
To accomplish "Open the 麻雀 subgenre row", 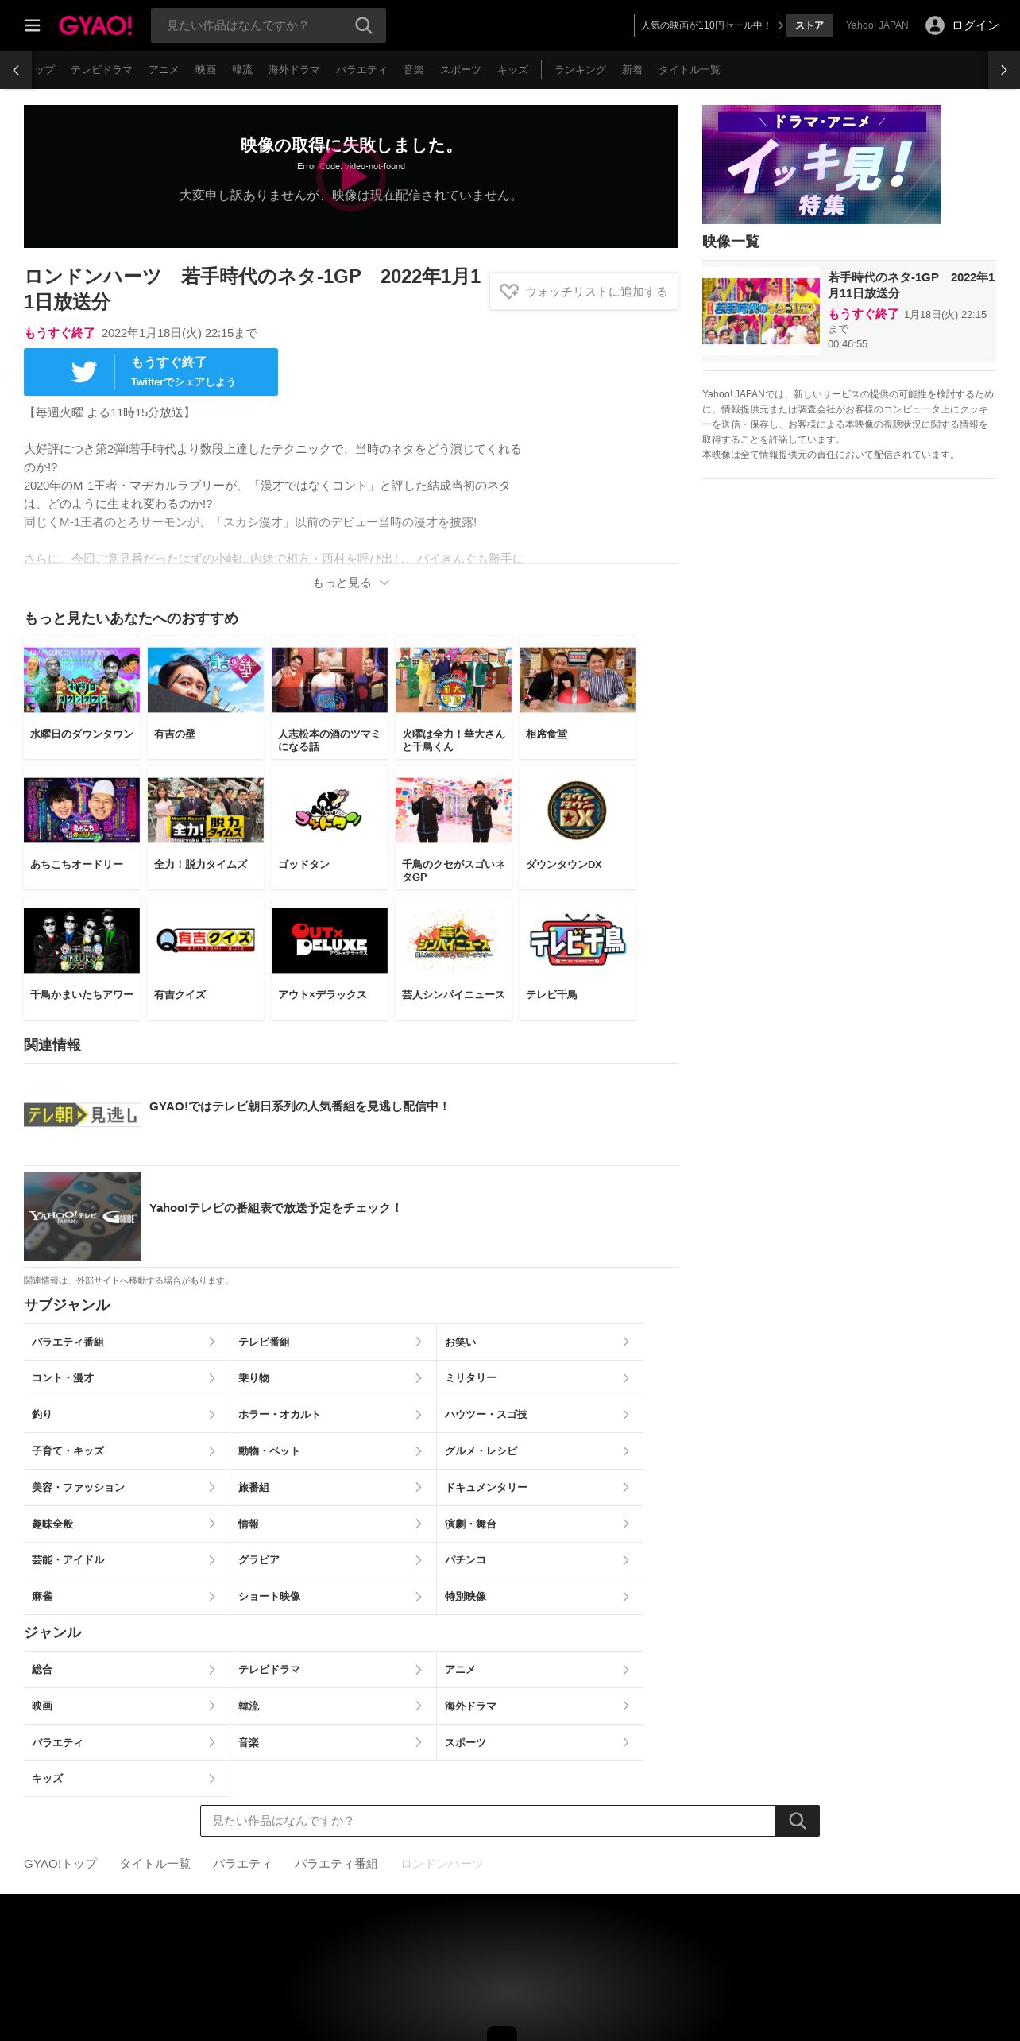I will point(127,1597).
